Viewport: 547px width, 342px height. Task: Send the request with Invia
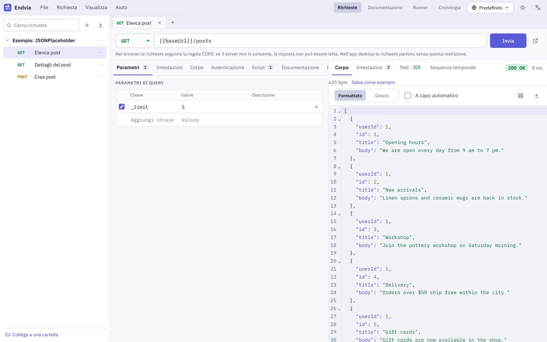pyautogui.click(x=508, y=41)
